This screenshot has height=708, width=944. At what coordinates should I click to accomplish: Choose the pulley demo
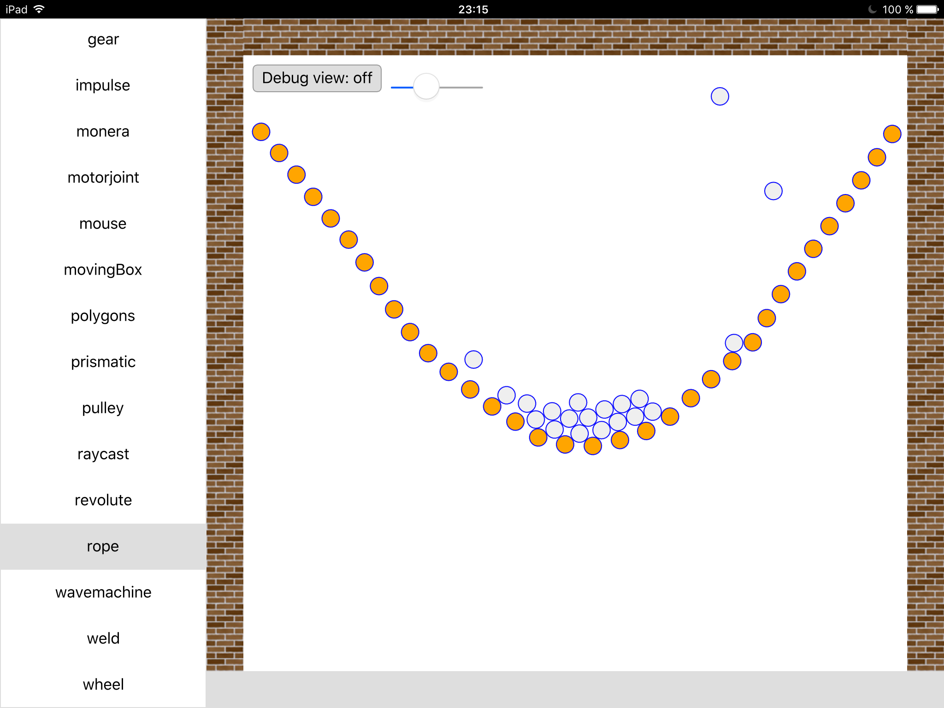pos(103,408)
